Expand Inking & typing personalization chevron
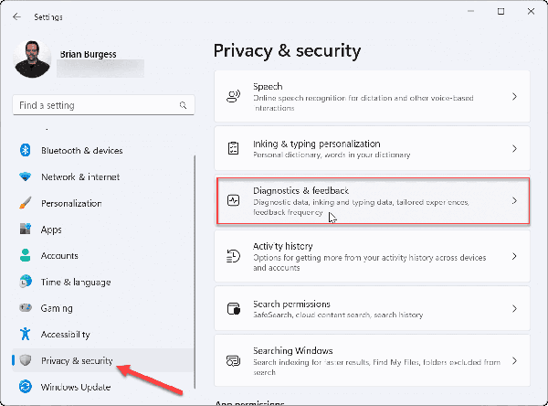Viewport: 548px width, 406px height. pos(514,148)
